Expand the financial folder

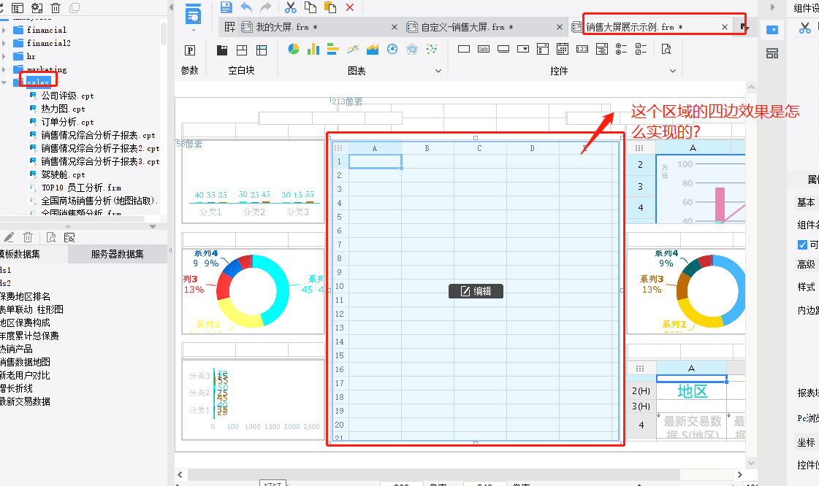tap(4, 30)
